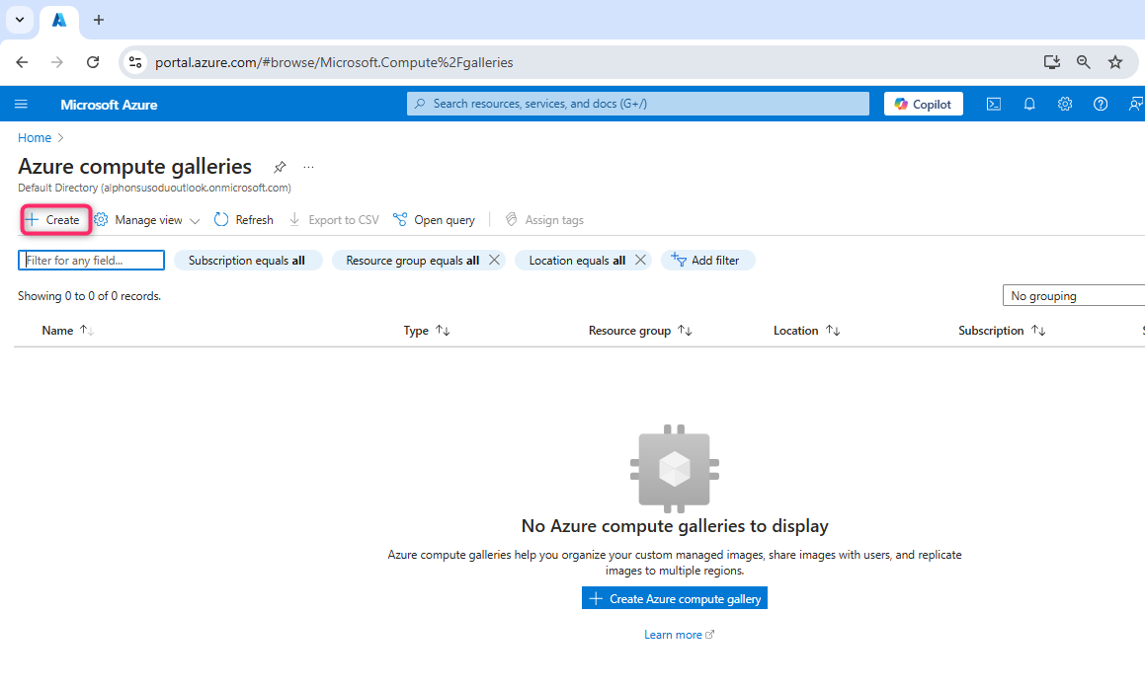1145x691 pixels.
Task: Click the install app icon in address bar
Action: (x=1051, y=63)
